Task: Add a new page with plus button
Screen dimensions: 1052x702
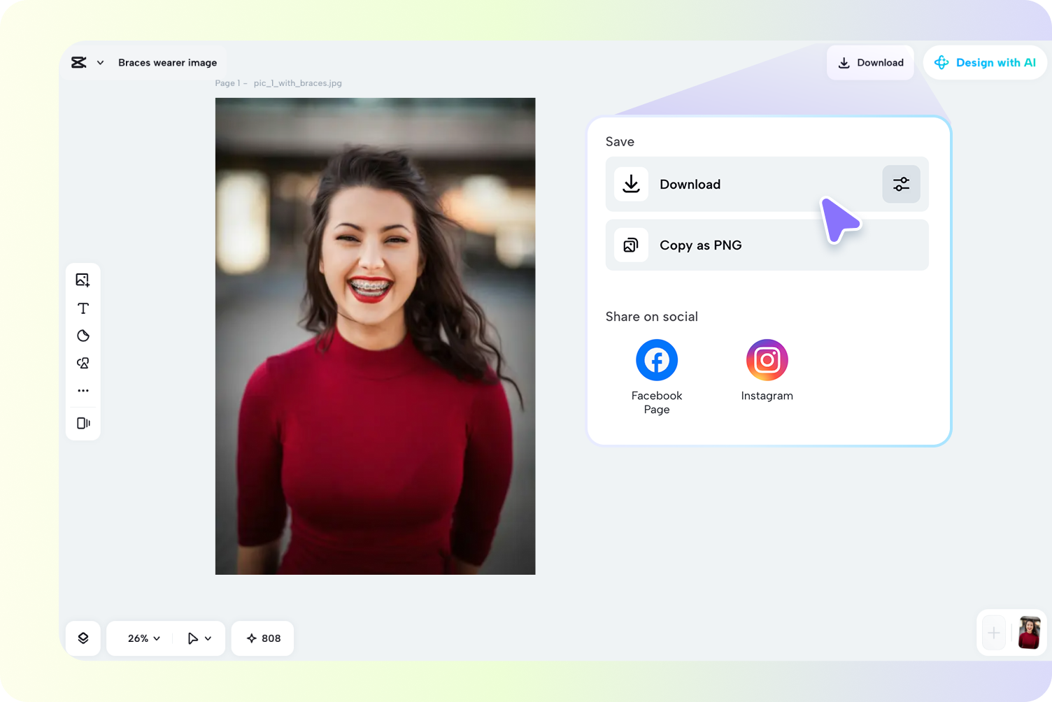Action: pyautogui.click(x=994, y=633)
